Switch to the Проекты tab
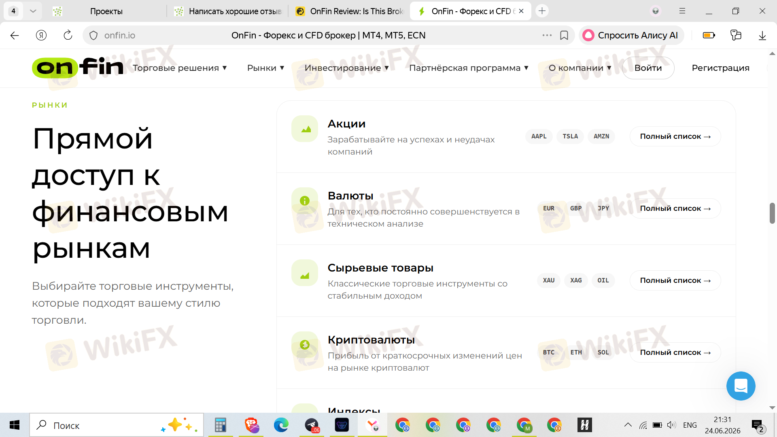 (x=106, y=11)
